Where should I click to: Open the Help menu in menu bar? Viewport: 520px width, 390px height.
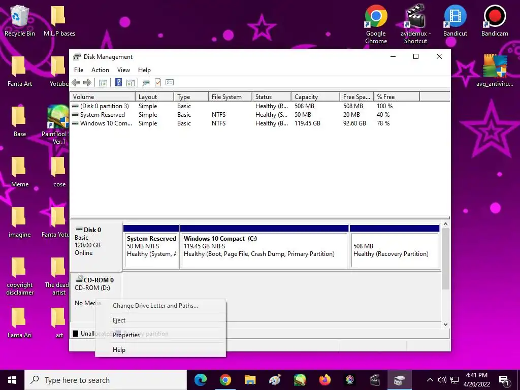[x=144, y=70]
